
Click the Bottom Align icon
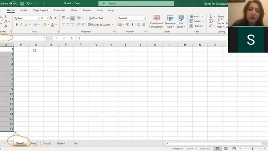pos(72,18)
